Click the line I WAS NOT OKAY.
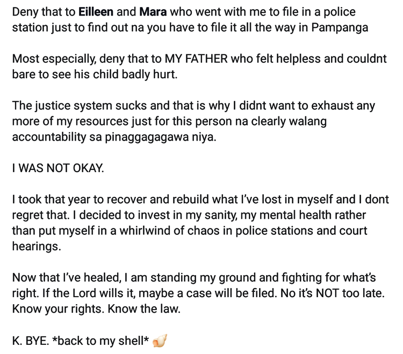This screenshot has width=403, height=354. pos(58,168)
